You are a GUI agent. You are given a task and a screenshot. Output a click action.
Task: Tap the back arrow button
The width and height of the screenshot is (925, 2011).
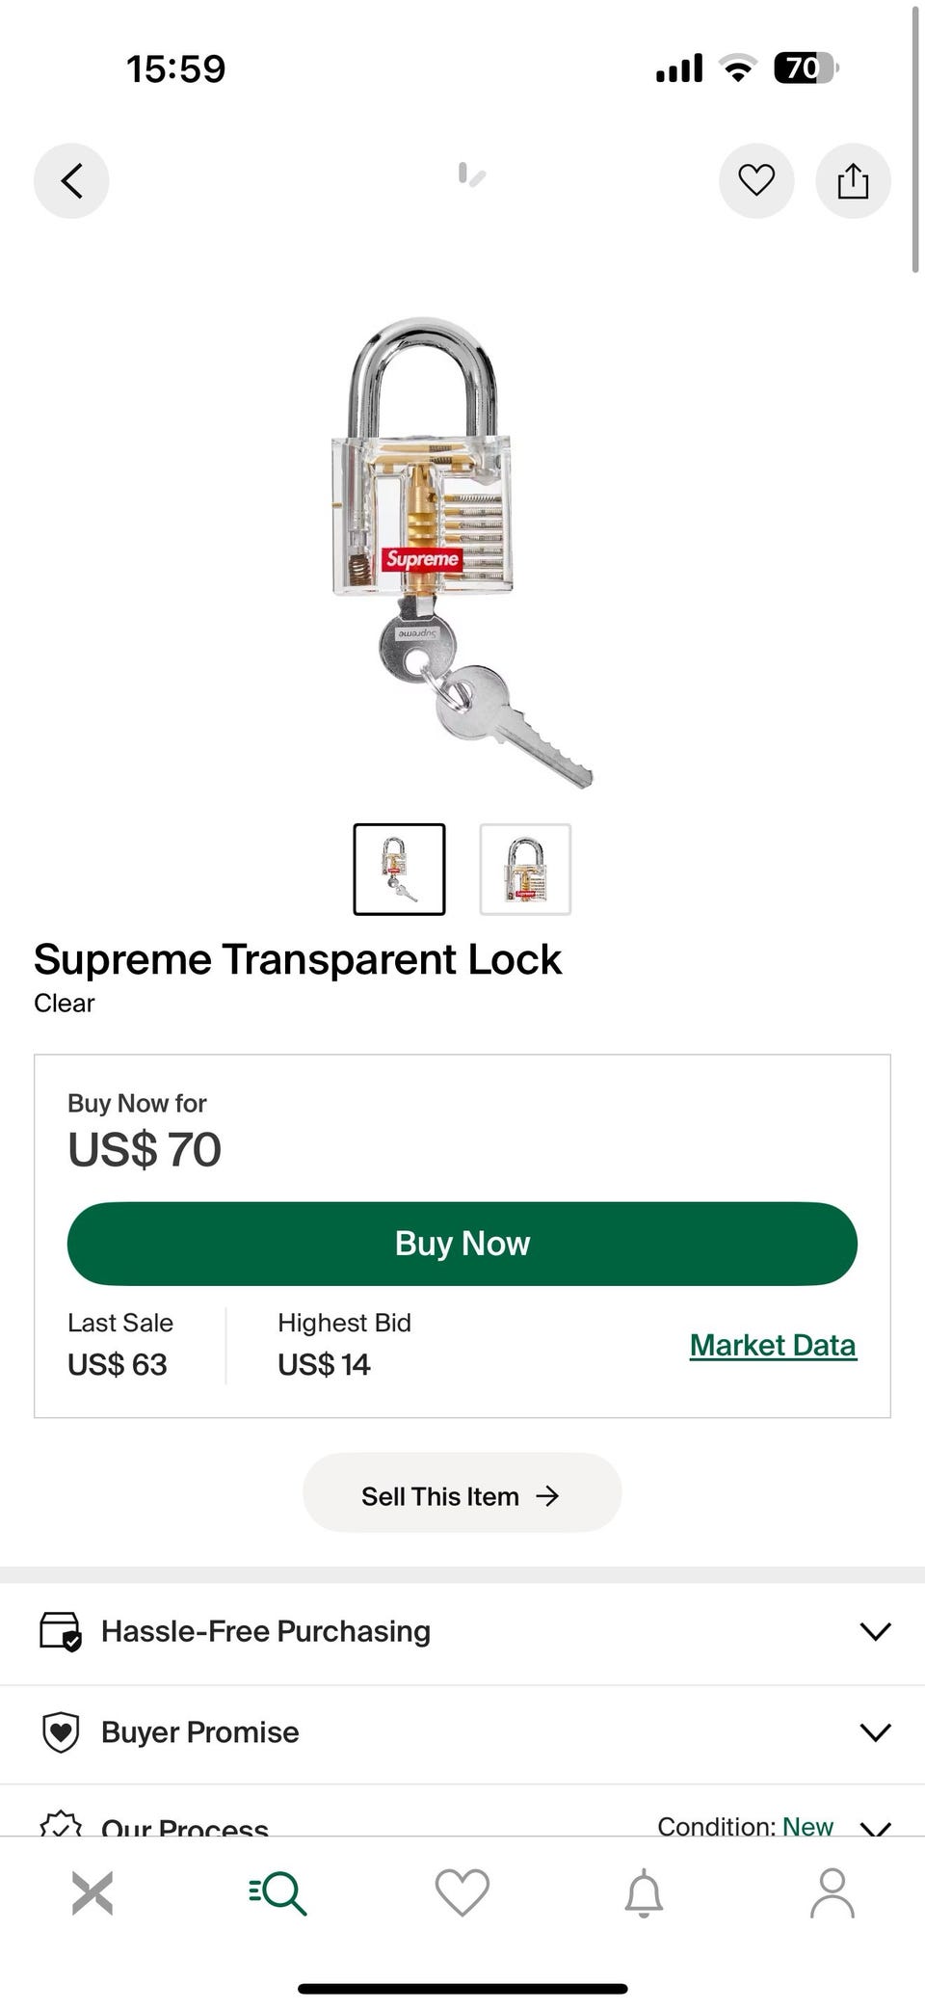click(71, 180)
